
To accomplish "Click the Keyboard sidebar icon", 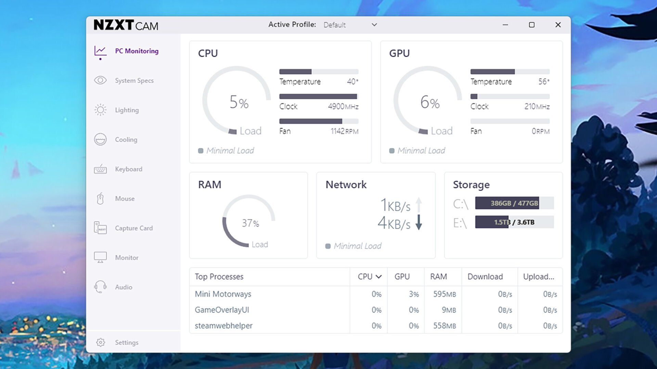I will [100, 169].
